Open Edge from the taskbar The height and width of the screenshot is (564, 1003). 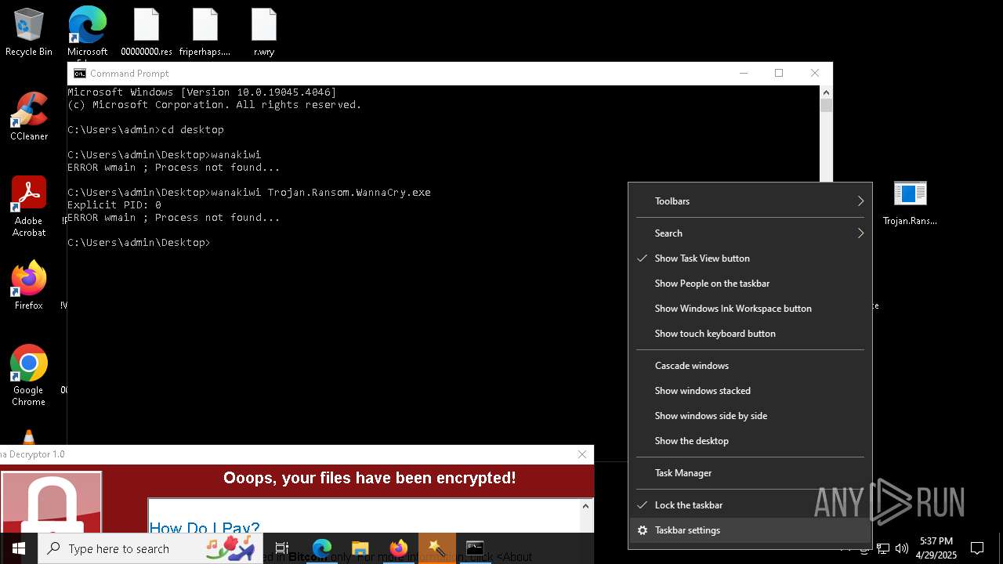pos(322,548)
